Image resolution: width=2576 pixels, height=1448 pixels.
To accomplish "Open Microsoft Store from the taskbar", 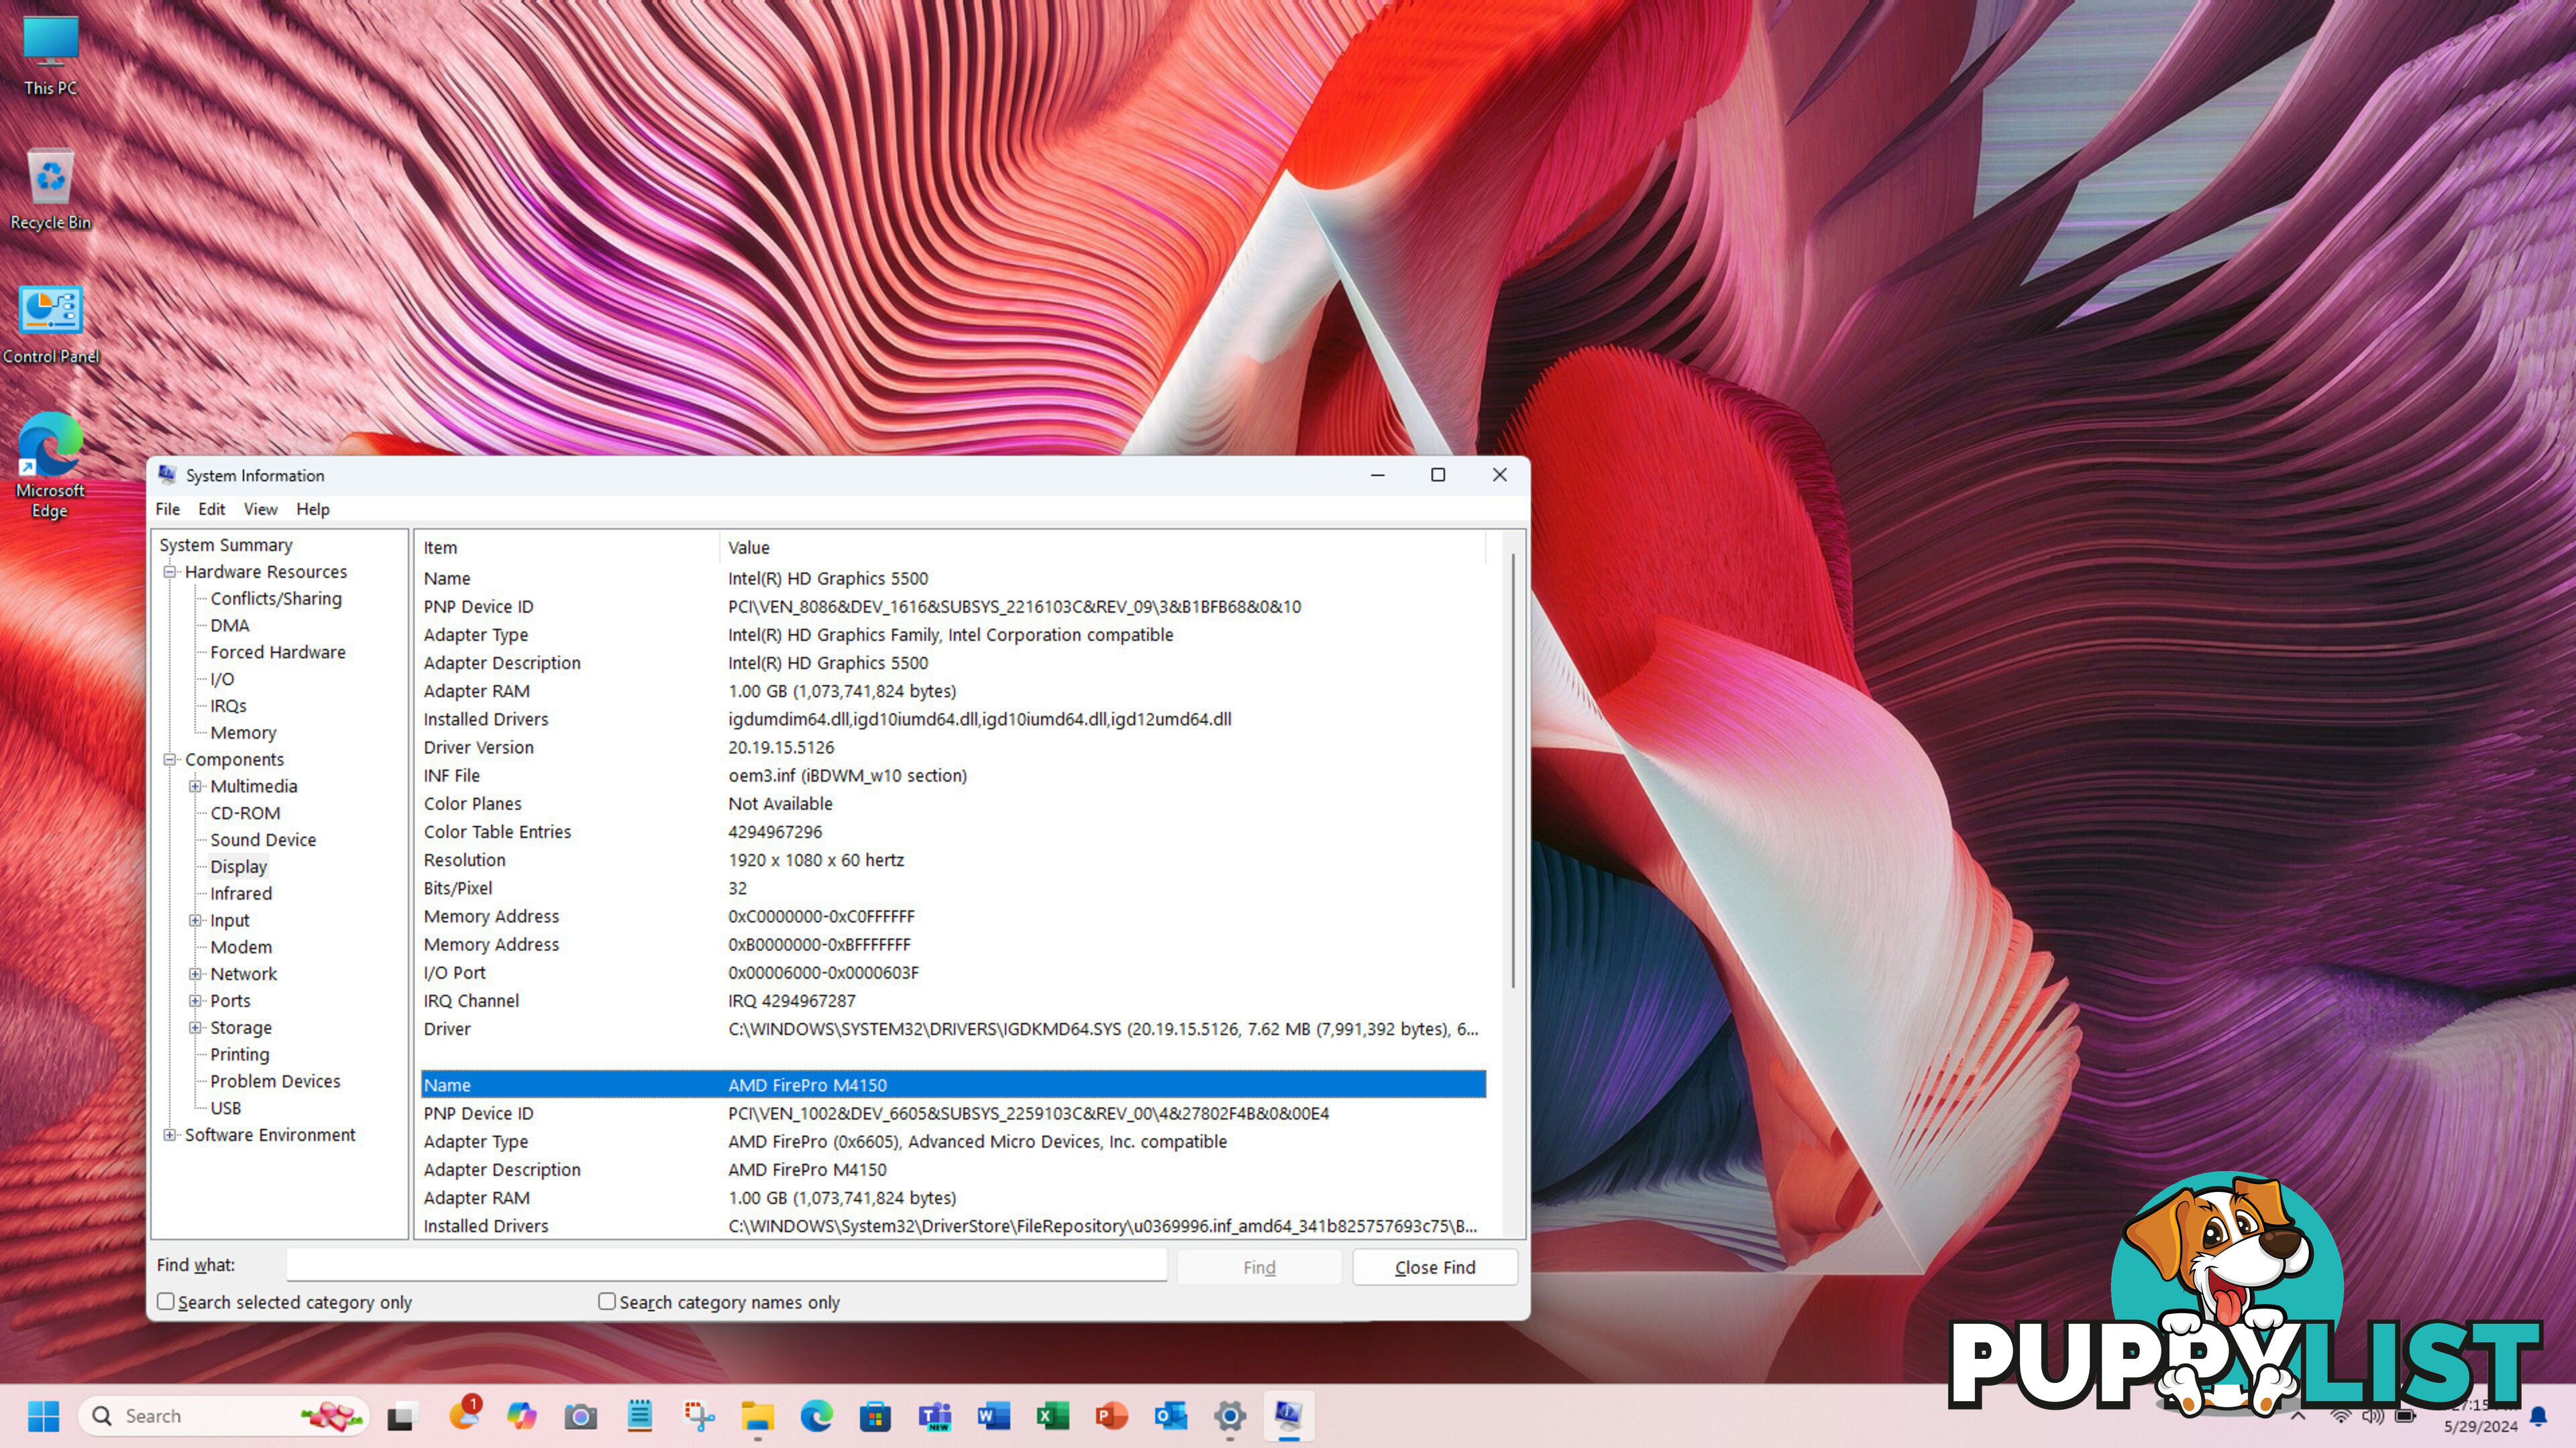I will (875, 1415).
